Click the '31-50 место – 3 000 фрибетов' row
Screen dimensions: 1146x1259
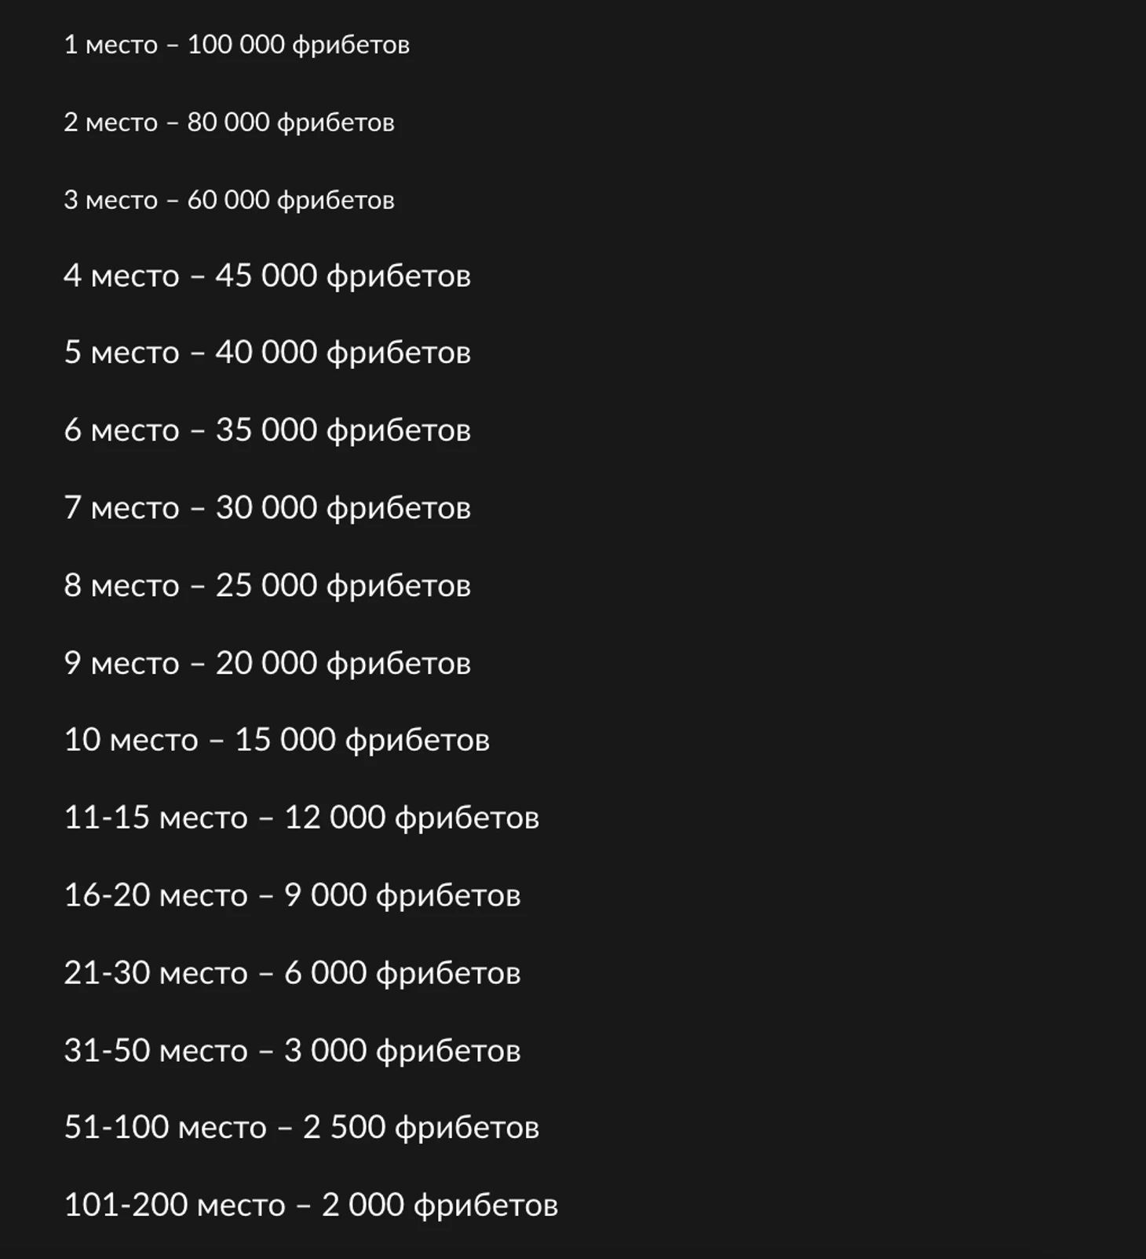click(x=292, y=1051)
